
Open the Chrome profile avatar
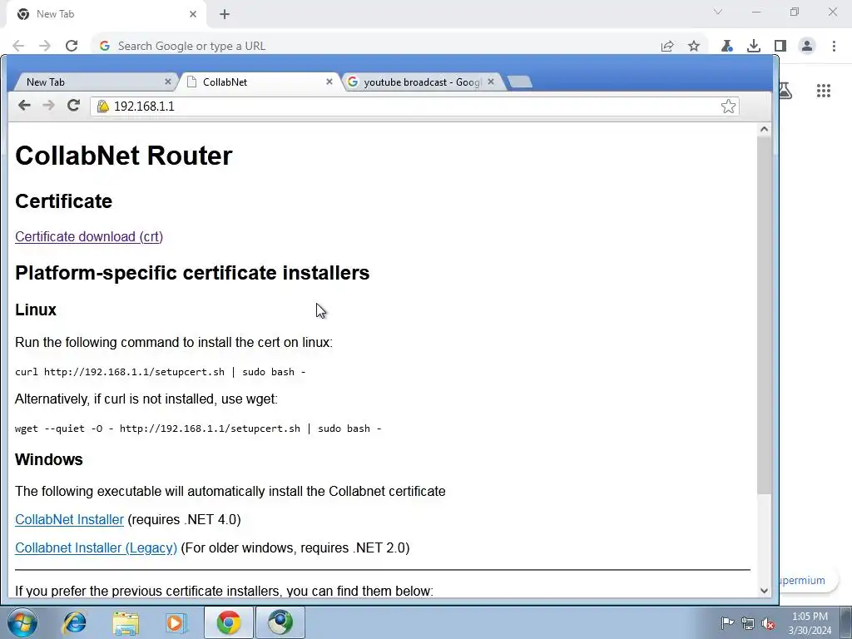tap(807, 47)
